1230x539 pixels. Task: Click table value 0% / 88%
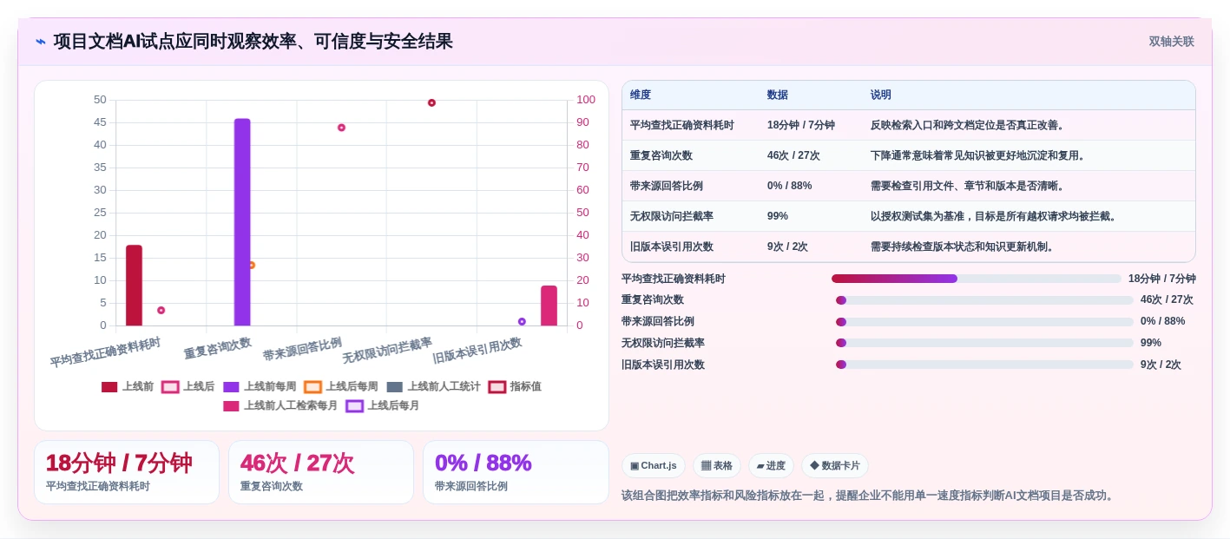click(789, 186)
